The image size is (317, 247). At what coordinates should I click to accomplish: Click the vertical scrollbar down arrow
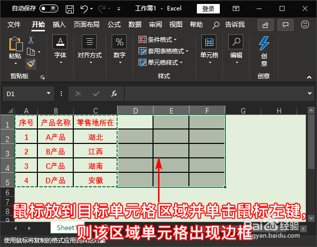tap(311, 218)
